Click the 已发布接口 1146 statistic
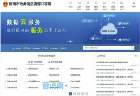The height and width of the screenshot is (96, 140). [x=58, y=48]
